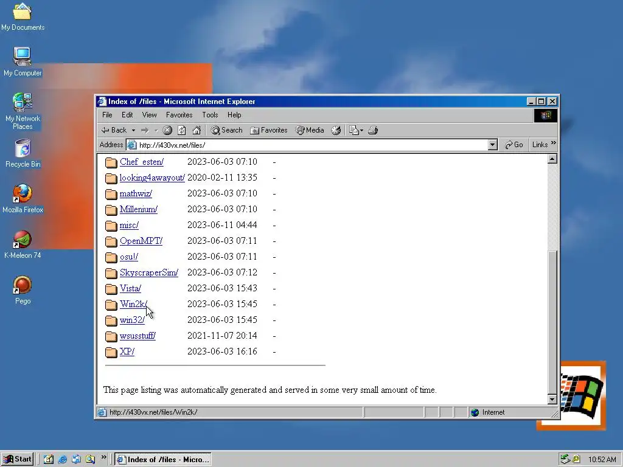This screenshot has height=467, width=623.
Task: Open the Forward history dropdown arrow
Action: pyautogui.click(x=156, y=130)
